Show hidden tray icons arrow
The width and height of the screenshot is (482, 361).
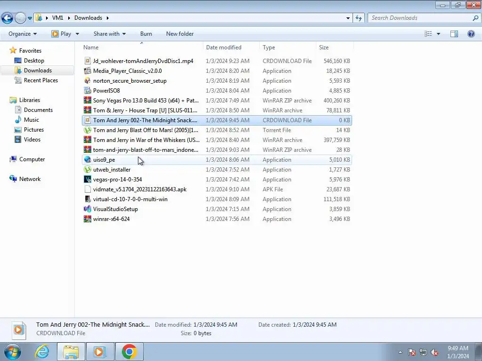click(400, 352)
